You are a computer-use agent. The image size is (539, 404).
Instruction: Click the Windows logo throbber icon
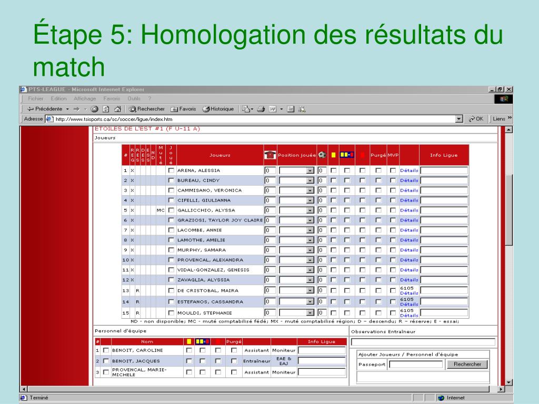(504, 99)
